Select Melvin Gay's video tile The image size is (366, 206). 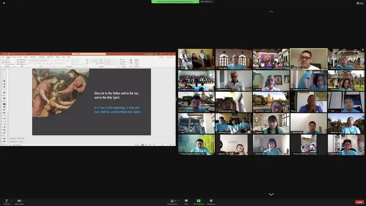coord(346,59)
